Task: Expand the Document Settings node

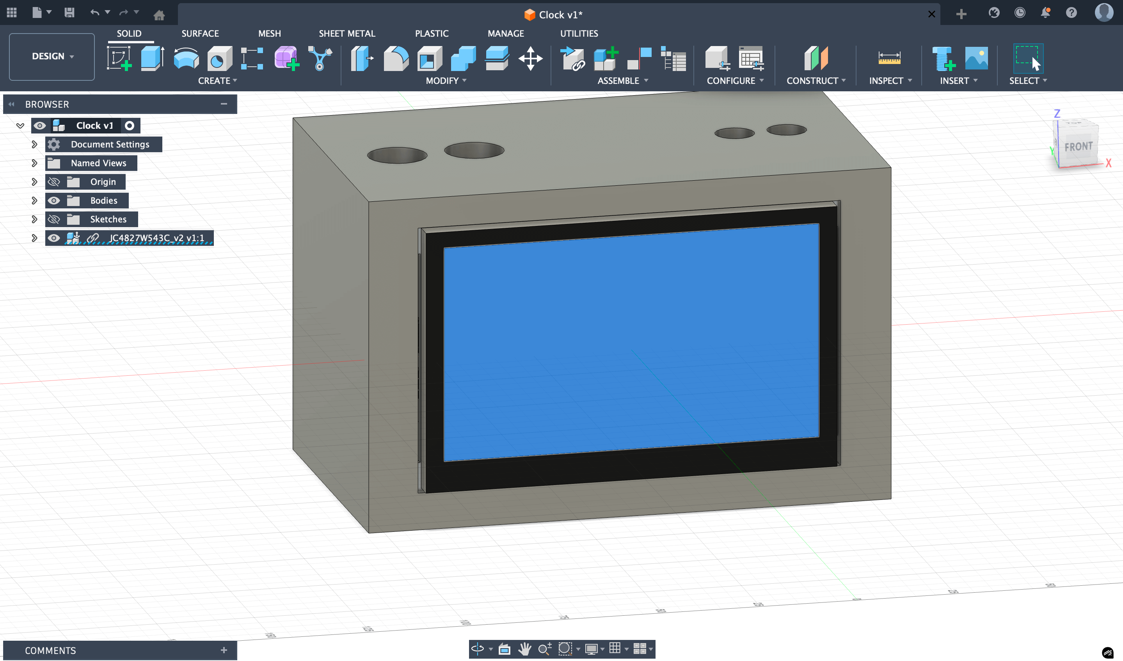Action: click(x=34, y=144)
